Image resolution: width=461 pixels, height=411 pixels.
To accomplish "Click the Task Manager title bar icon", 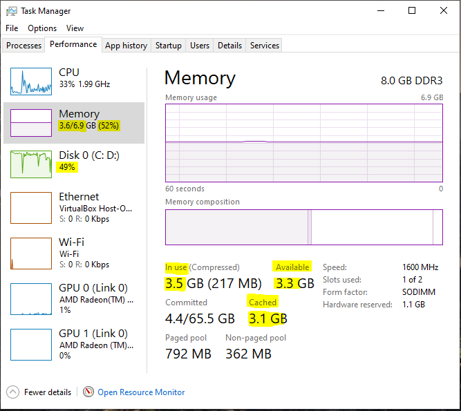I will pos(12,11).
